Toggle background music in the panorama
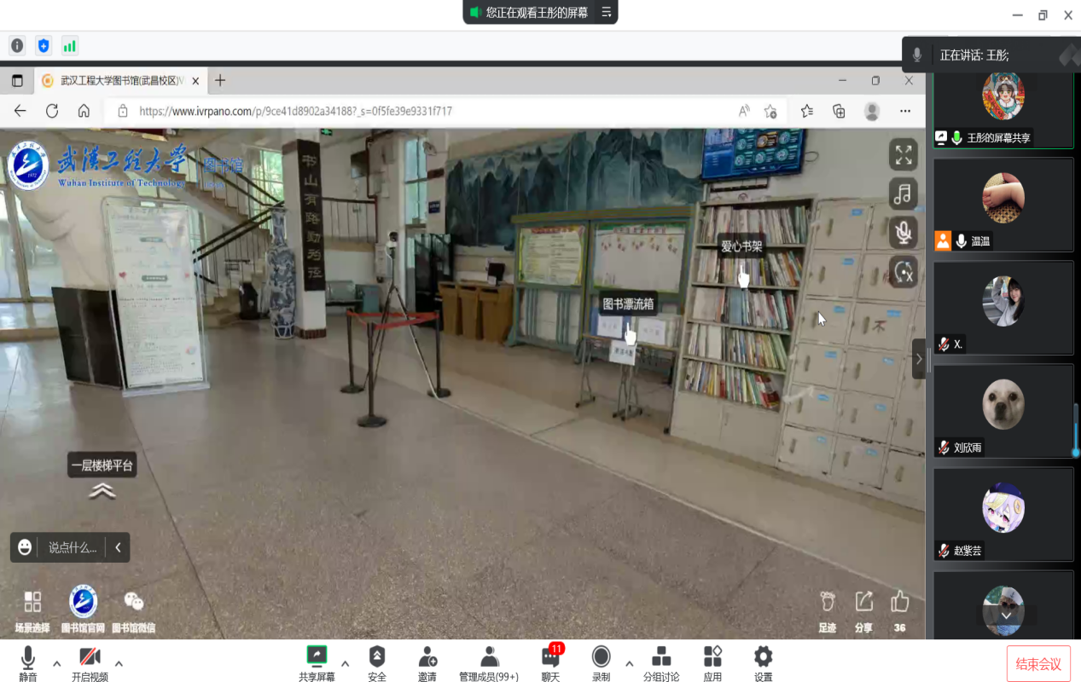This screenshot has width=1081, height=682. pos(903,194)
